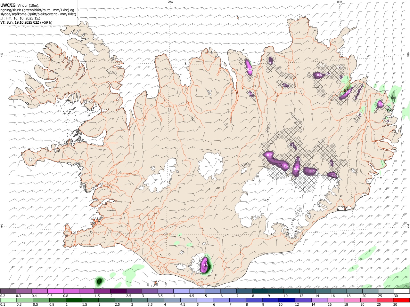Click the 'UWC/IG: Vindur (10m)' title text
This screenshot has width=410, height=307.
pos(20,5)
